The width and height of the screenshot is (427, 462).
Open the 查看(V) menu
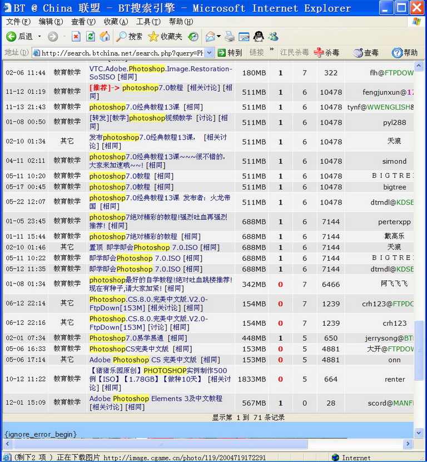83,22
